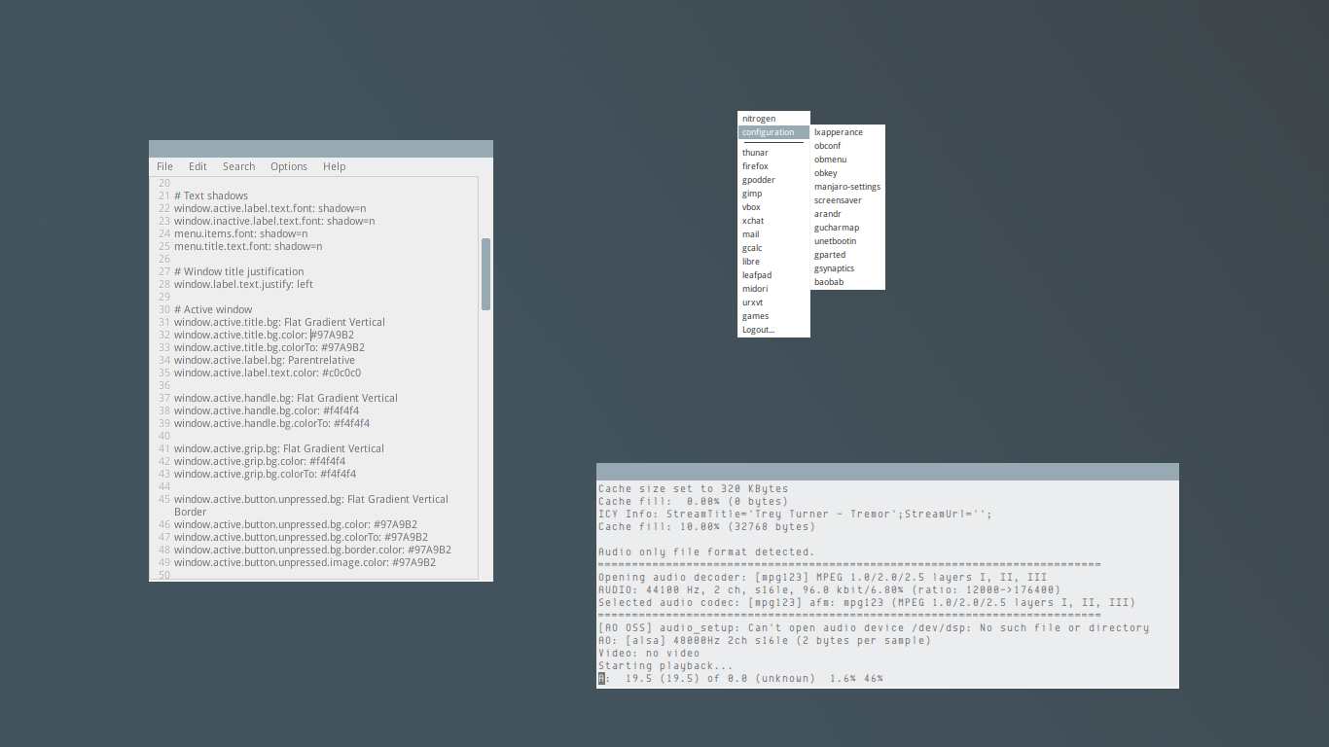
Task: Click the terminal window title bar
Action: pyautogui.click(x=887, y=472)
